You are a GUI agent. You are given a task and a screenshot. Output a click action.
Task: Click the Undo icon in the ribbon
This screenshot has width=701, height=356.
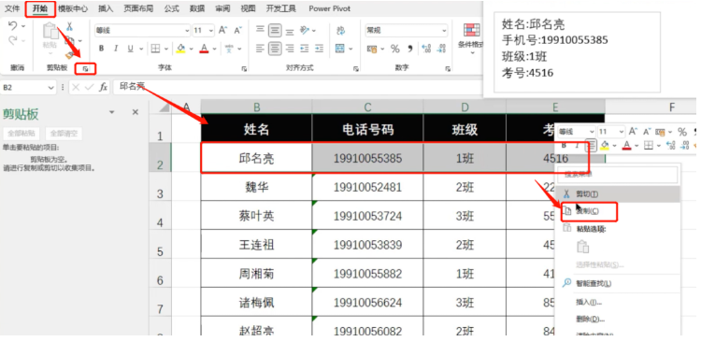(13, 26)
